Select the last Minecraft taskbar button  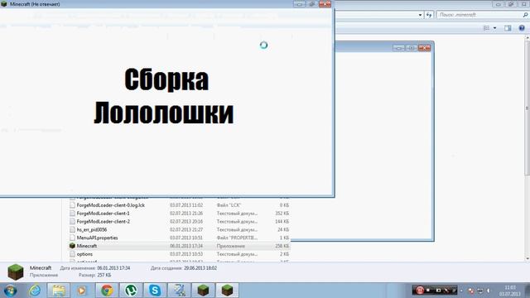pyautogui.click(x=227, y=291)
